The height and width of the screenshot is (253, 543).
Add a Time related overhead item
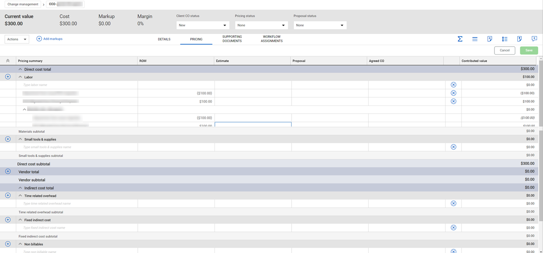(8, 195)
